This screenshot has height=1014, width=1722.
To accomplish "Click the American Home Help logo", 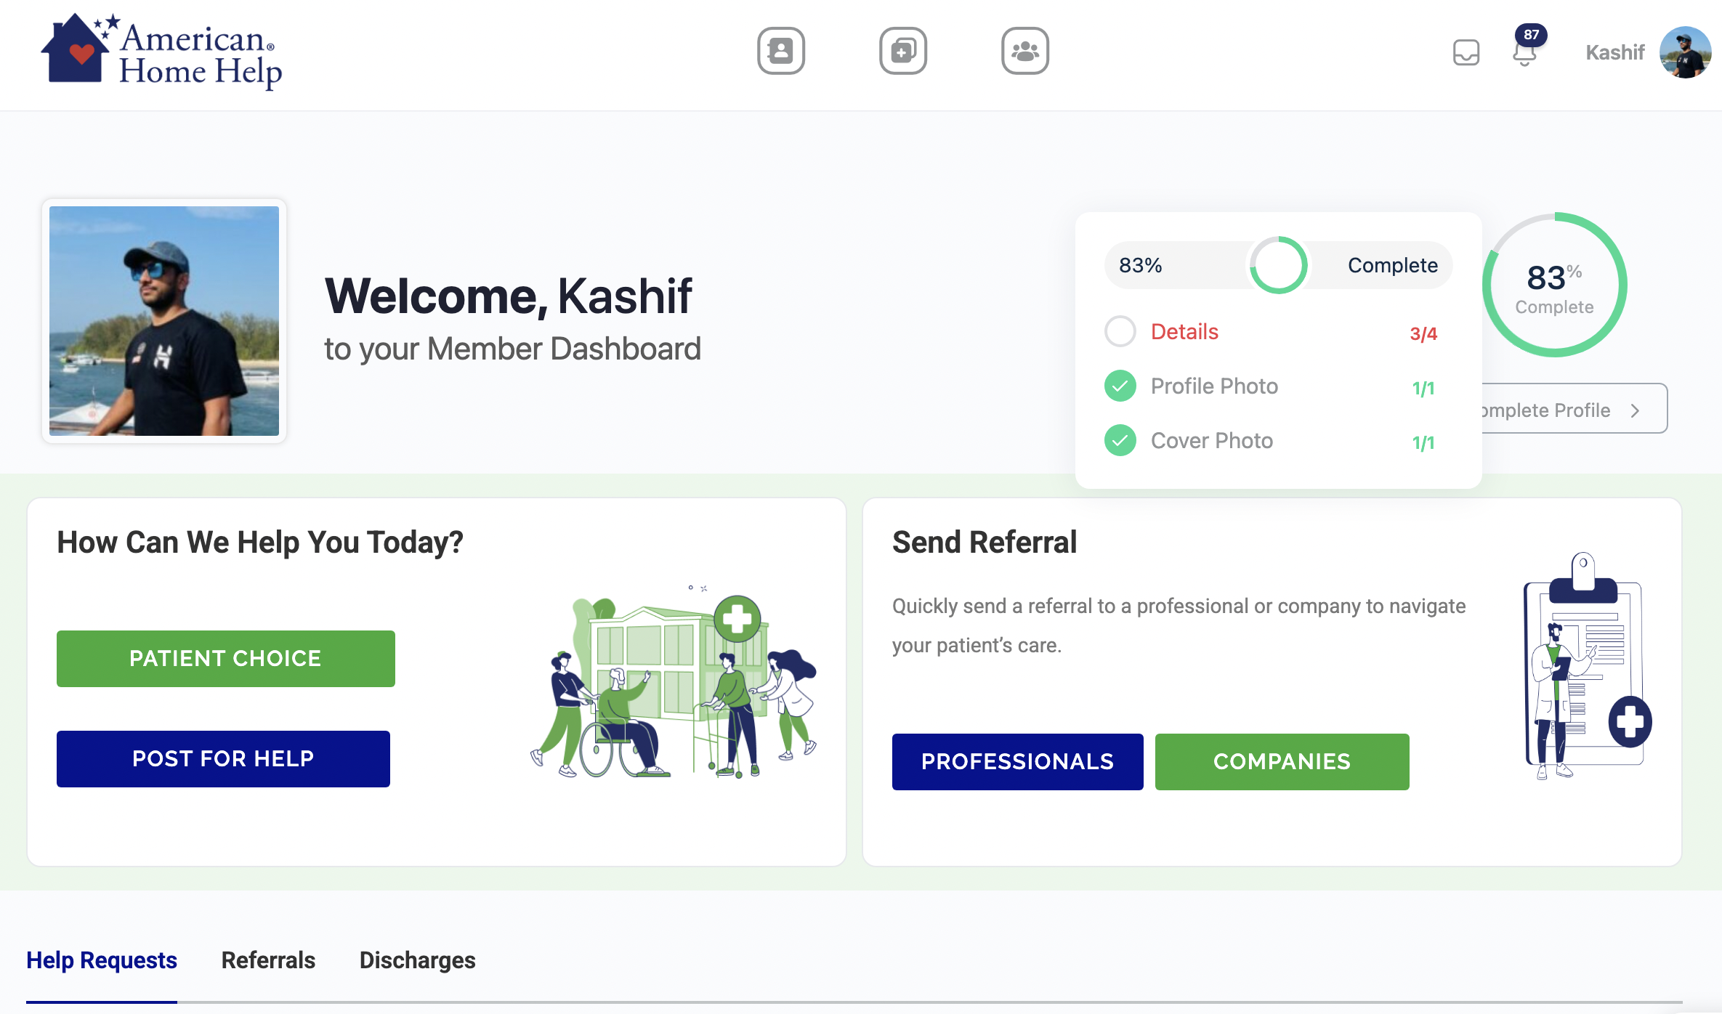I will point(160,51).
